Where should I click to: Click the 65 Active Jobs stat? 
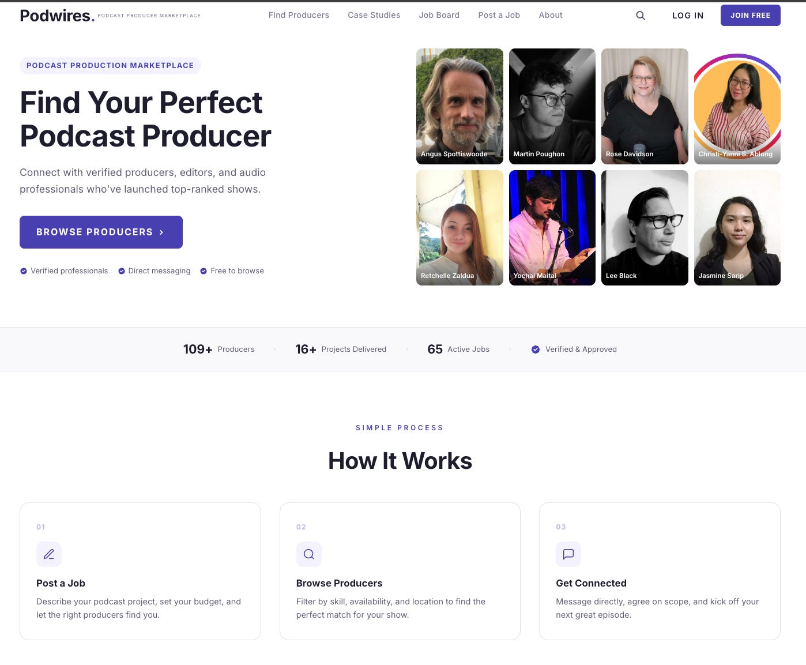click(x=458, y=350)
